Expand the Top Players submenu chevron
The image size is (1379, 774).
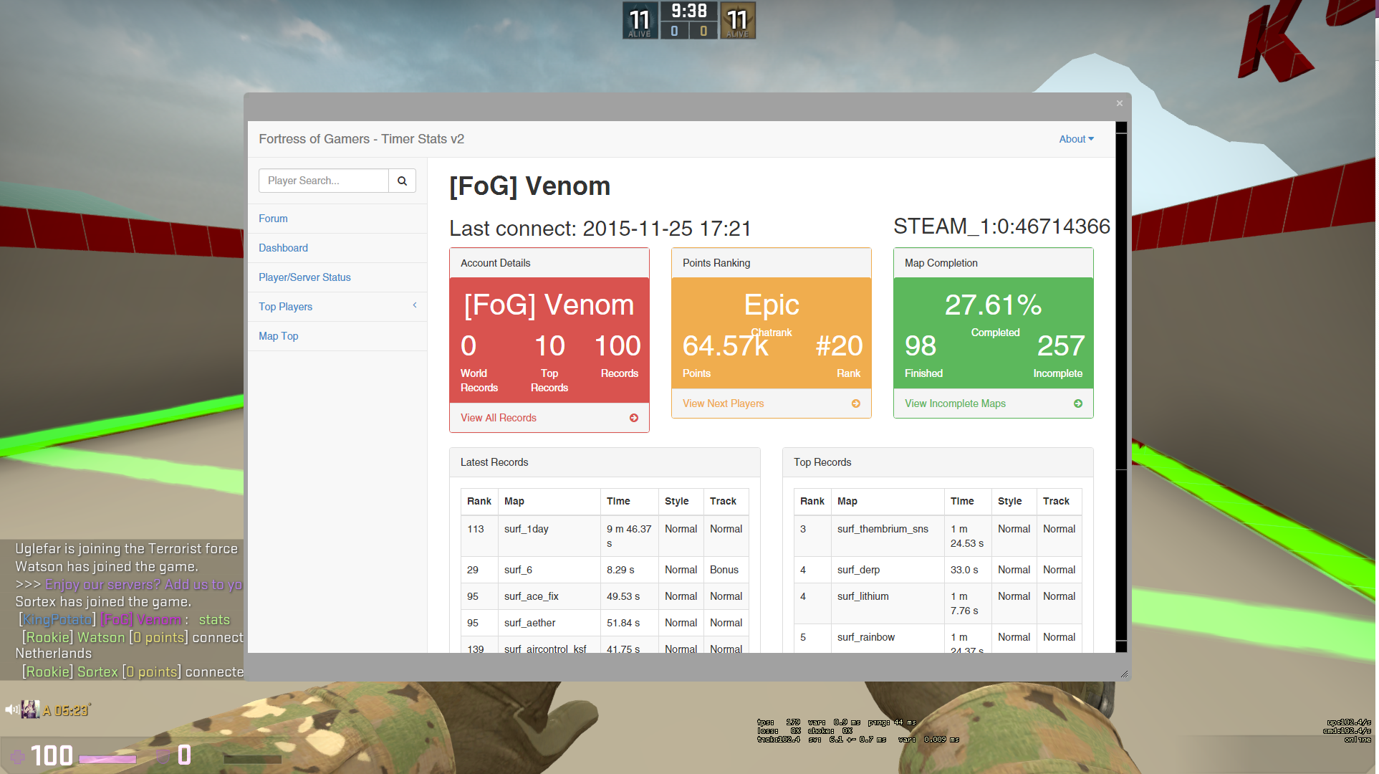pos(415,305)
